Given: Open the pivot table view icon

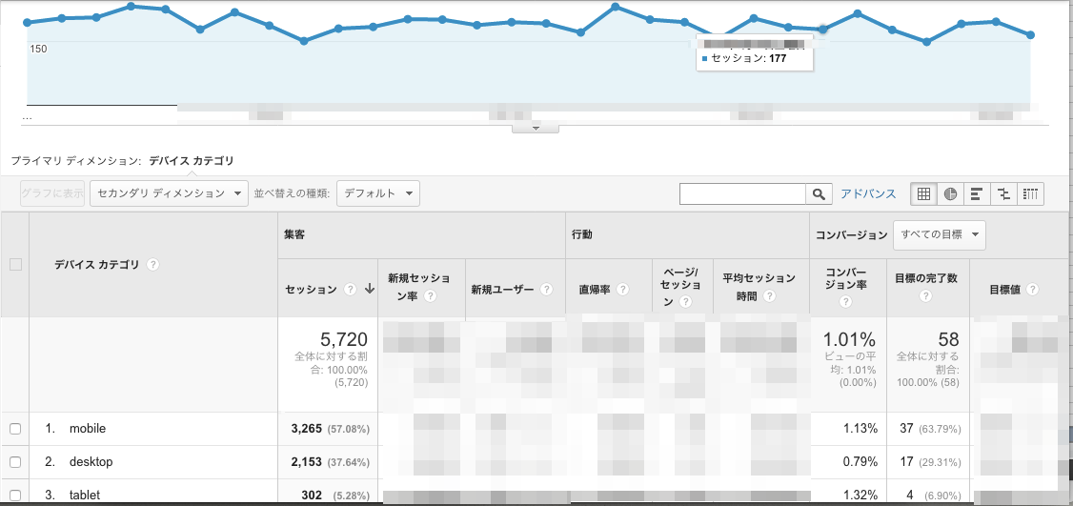Looking at the screenshot, I should click(1030, 193).
